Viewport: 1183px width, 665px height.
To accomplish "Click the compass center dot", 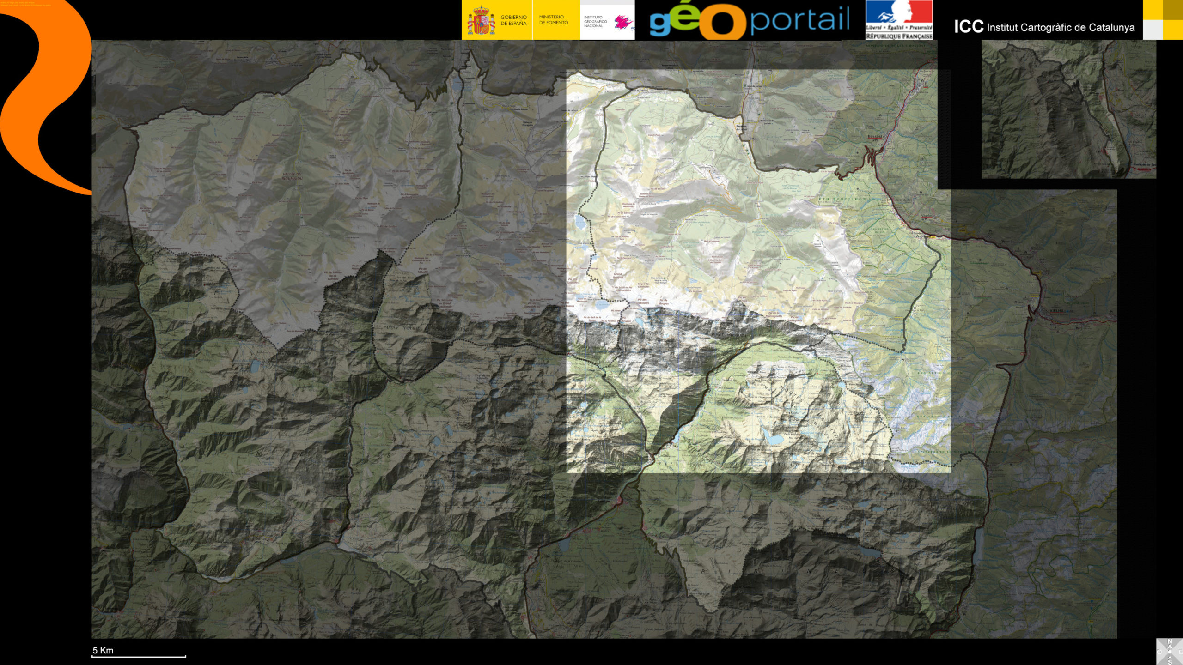I will click(x=1170, y=652).
